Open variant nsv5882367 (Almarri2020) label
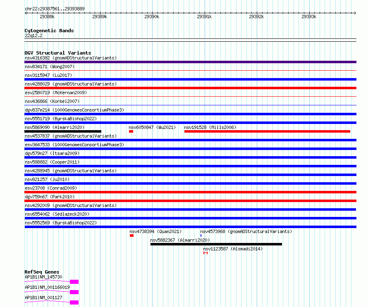The image size is (368, 307). coord(180,240)
